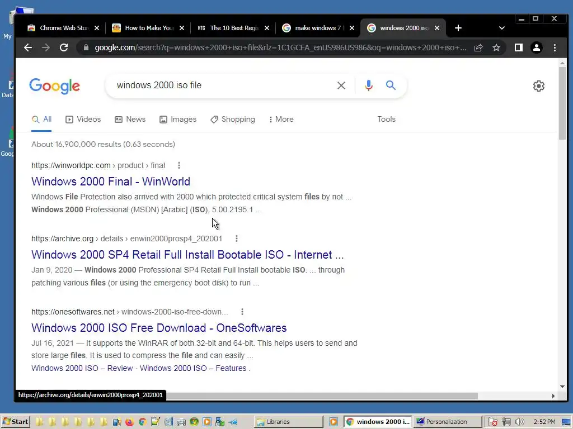Click the volume speaker tray icon
Viewport: 573px width, 429px height.
(x=519, y=422)
